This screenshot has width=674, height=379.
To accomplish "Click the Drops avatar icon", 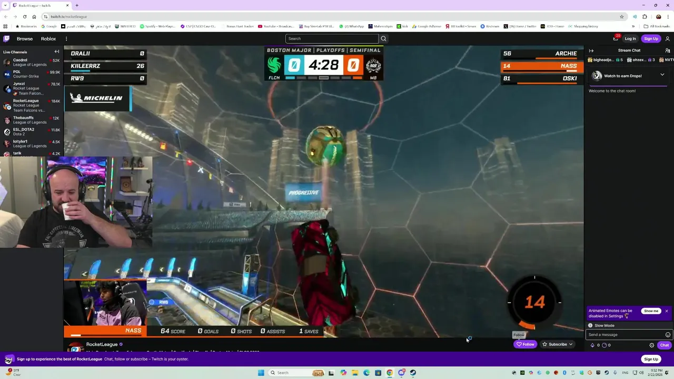I will (597, 76).
